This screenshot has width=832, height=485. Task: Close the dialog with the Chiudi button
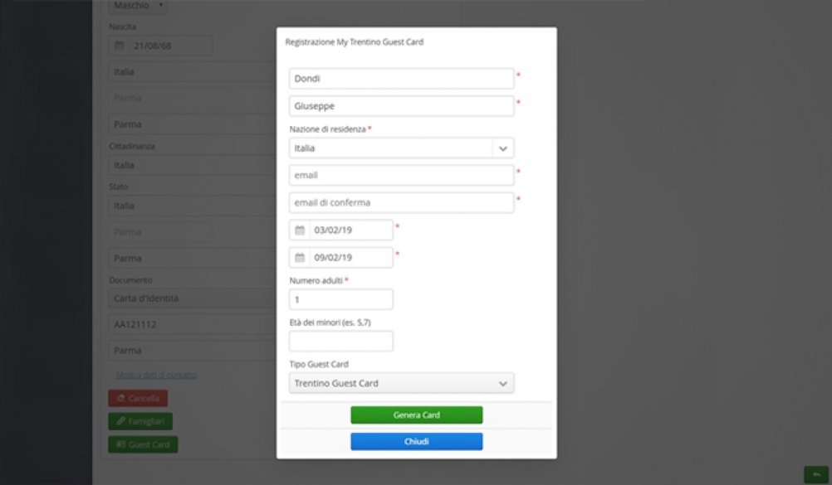[x=416, y=442]
